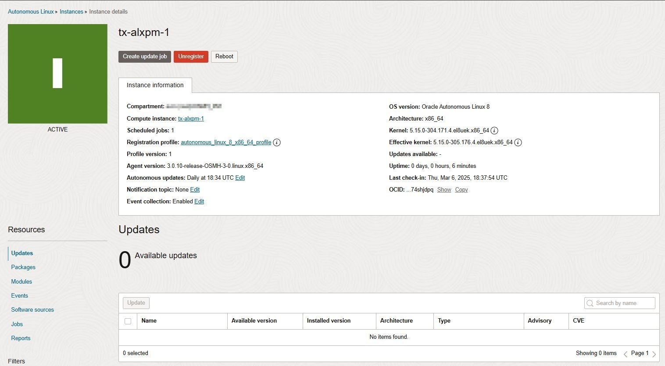Show the full OCID

pyautogui.click(x=444, y=190)
